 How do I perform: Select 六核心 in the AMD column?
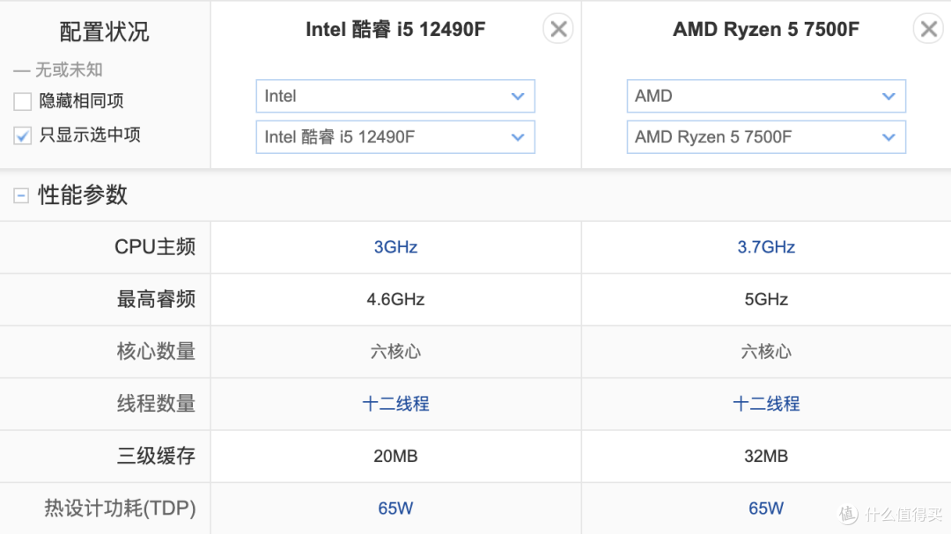(x=766, y=352)
